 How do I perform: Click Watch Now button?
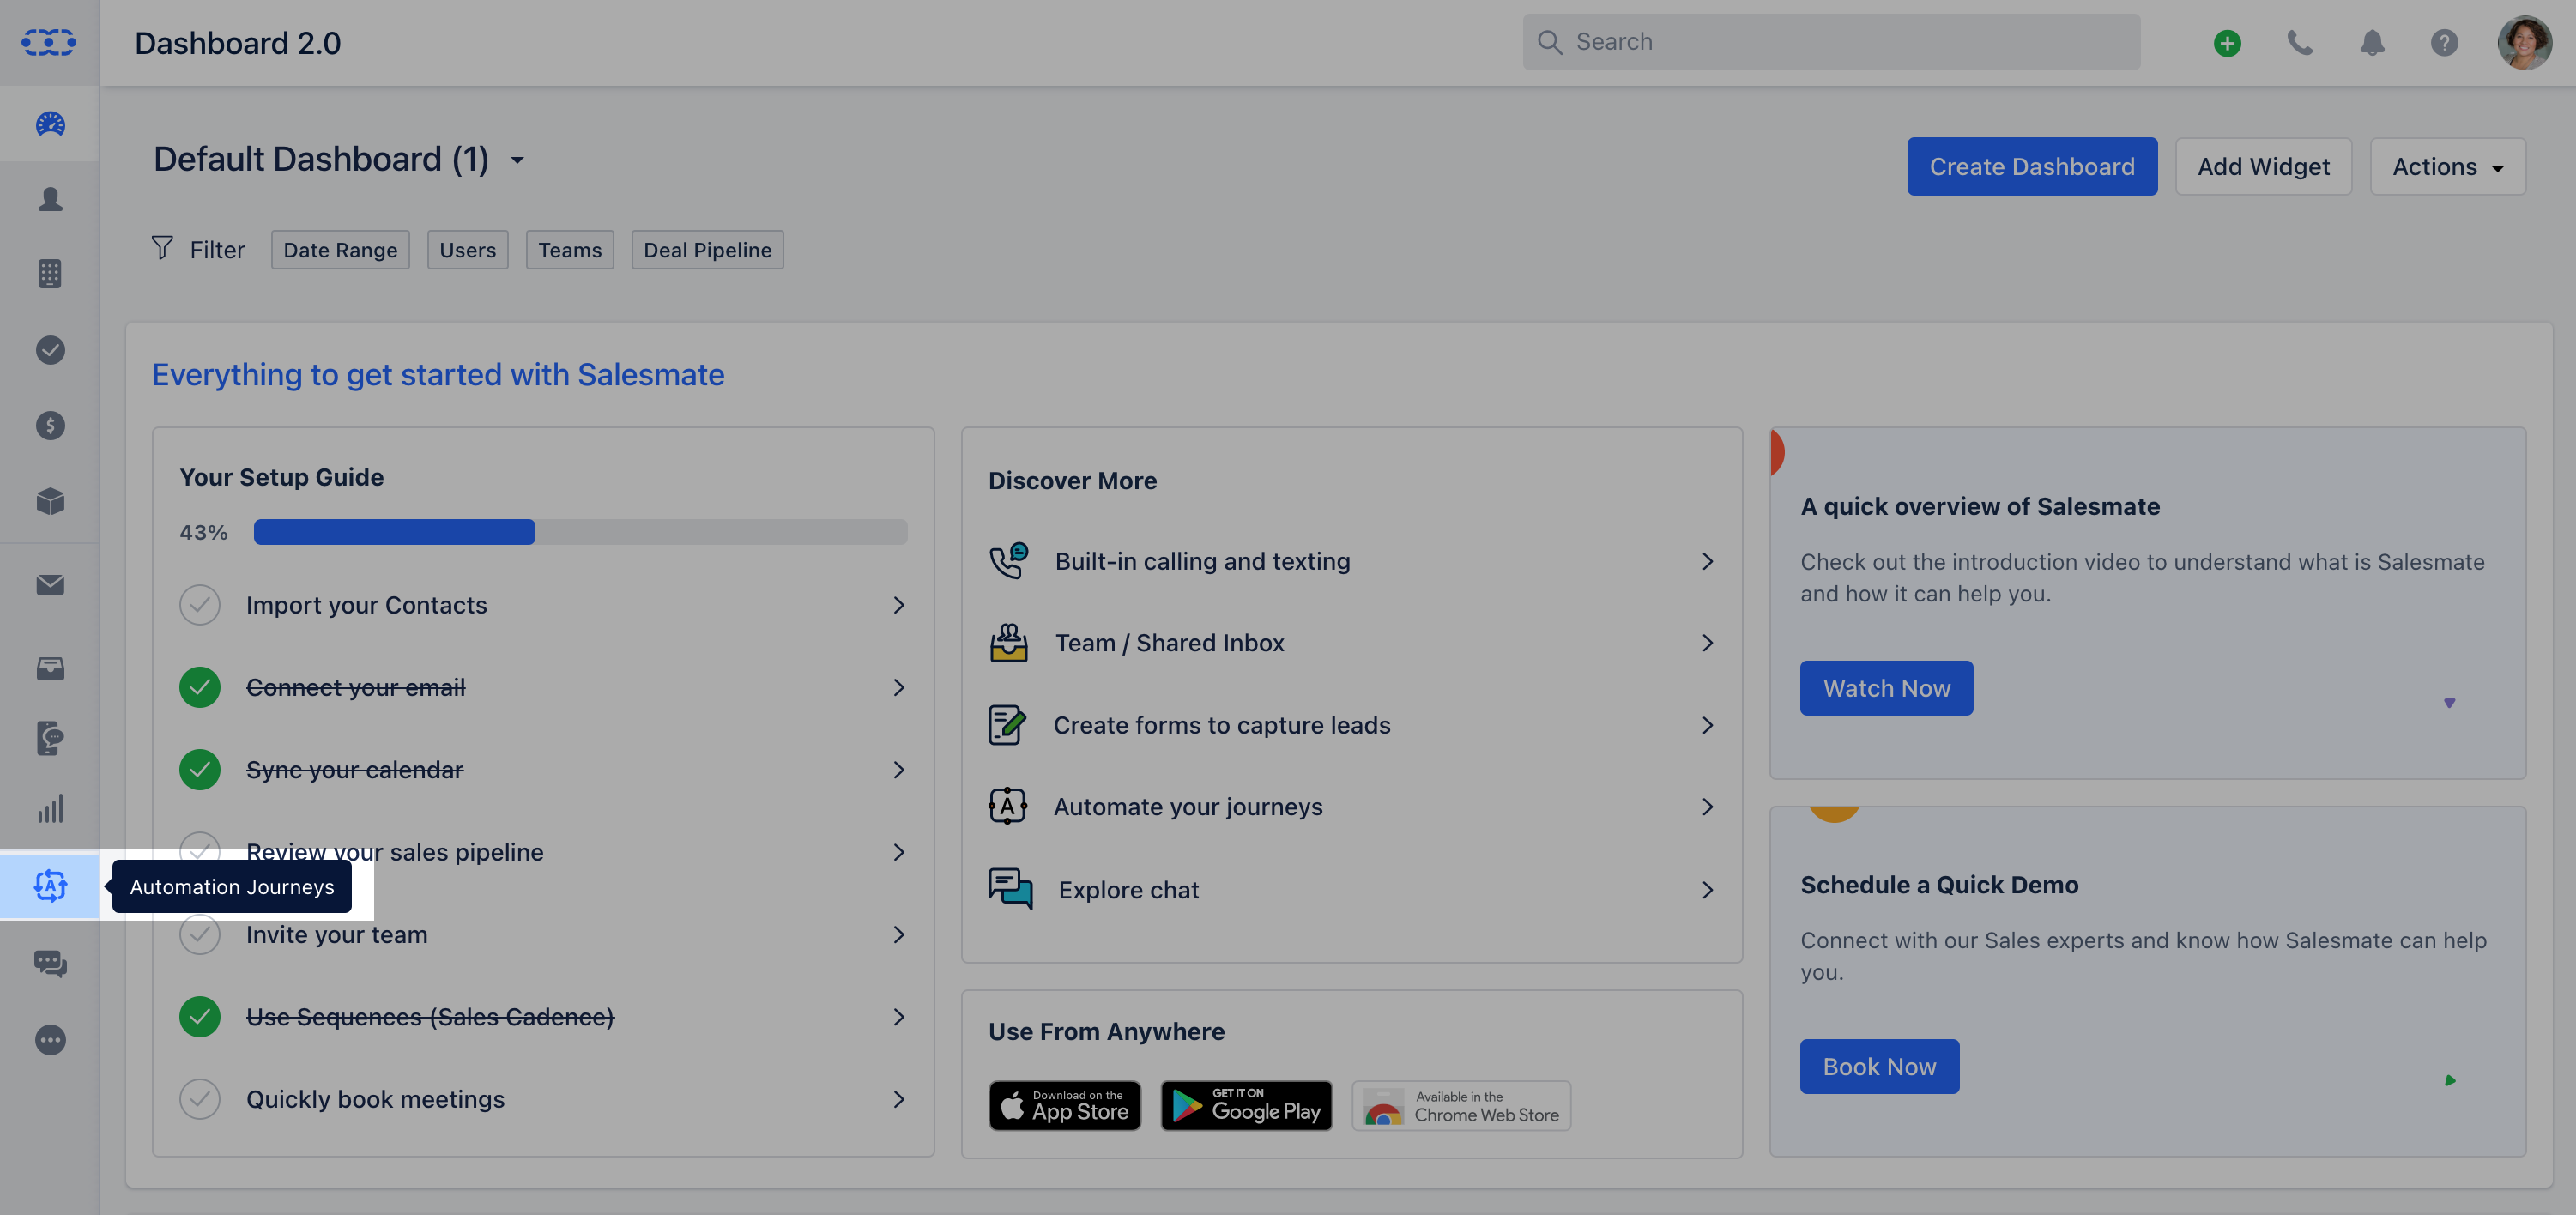pyautogui.click(x=1886, y=688)
